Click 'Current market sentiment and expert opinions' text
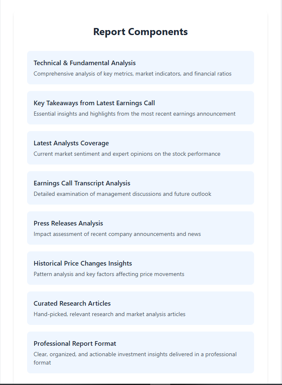 pos(127,154)
